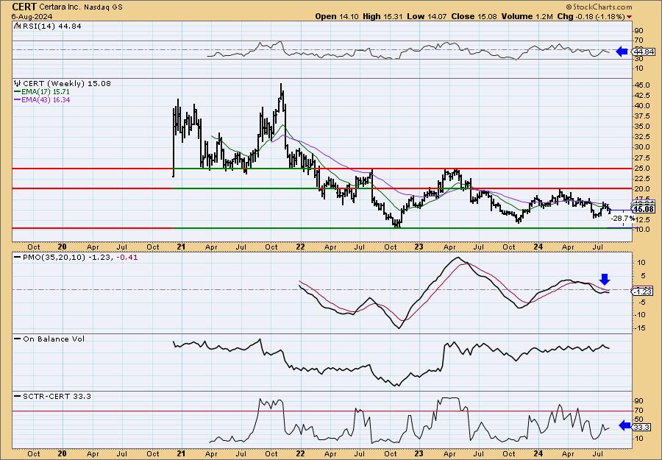Click the Close 15.08 value
Viewport: 662px width, 460px height.
click(474, 16)
